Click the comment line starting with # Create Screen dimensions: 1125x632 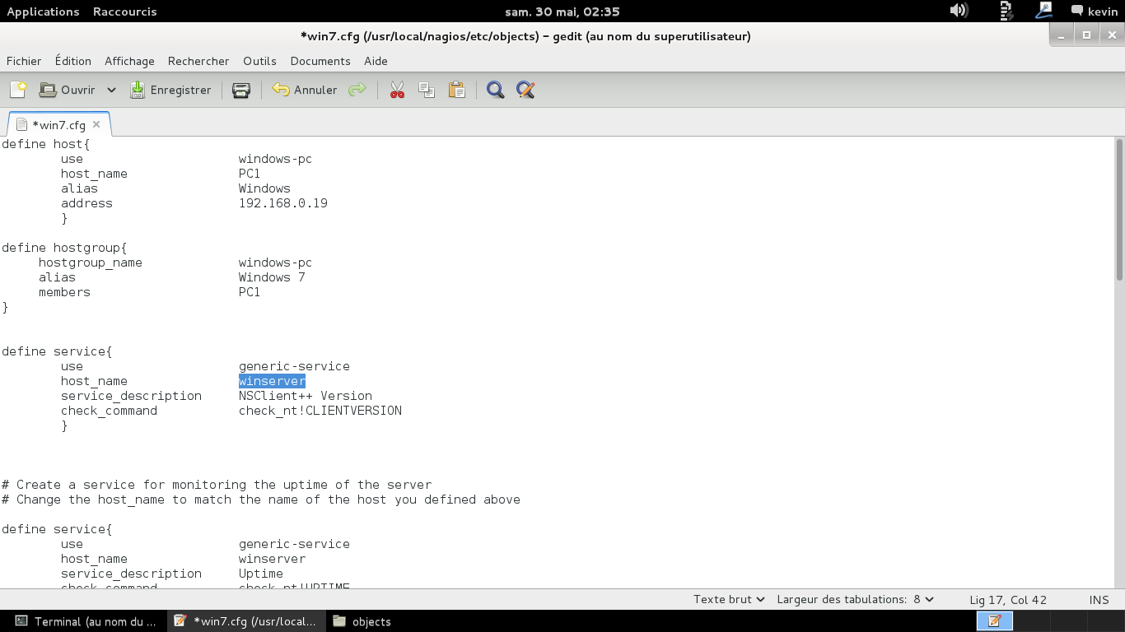pos(217,485)
